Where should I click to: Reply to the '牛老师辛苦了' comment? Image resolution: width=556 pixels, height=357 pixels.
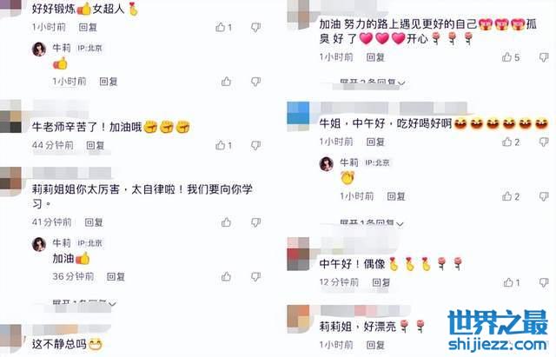coord(96,145)
